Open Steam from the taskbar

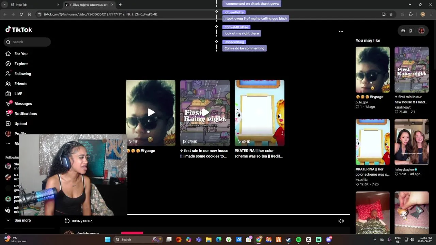coord(288,240)
